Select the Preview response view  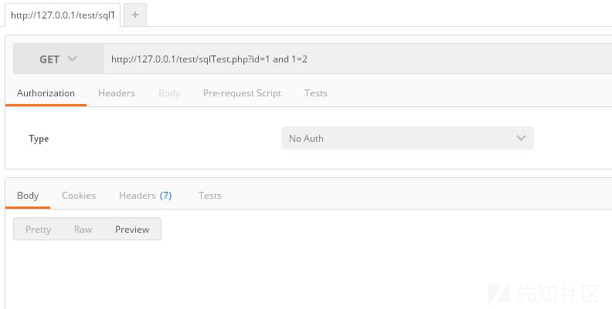[132, 230]
